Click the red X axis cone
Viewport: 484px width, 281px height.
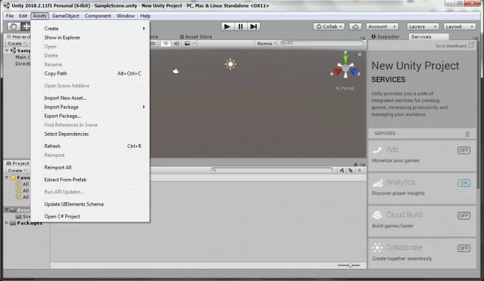click(338, 72)
